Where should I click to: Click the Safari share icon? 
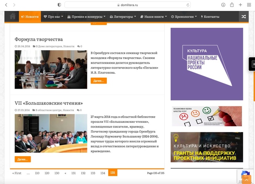232,5
